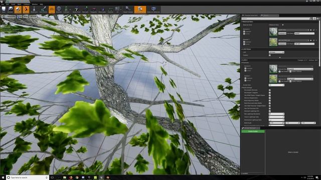Click the Browse toolbar icon
The height and width of the screenshot is (180, 321).
point(10,9)
